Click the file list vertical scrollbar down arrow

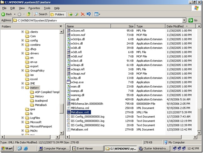pyautogui.click(x=199, y=133)
